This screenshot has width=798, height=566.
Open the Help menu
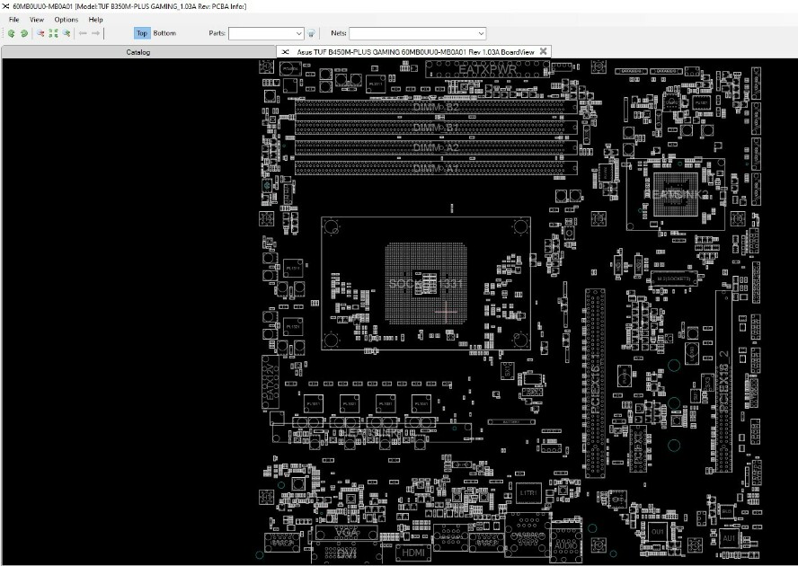(x=95, y=20)
